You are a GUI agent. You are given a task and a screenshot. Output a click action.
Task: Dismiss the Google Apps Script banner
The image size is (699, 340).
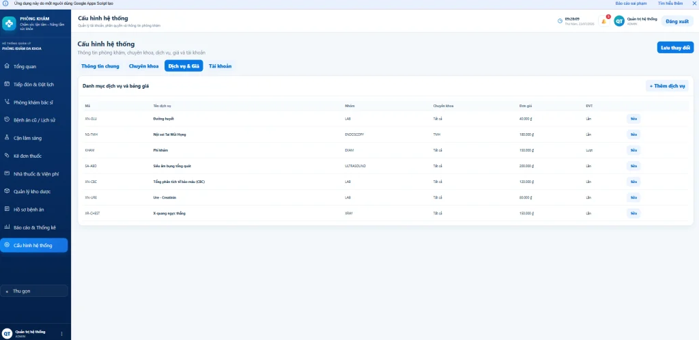[694, 3]
